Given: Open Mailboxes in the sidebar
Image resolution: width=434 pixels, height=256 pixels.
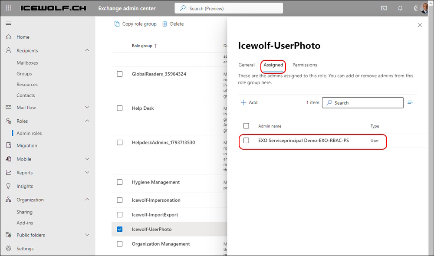Looking at the screenshot, I should (x=27, y=63).
